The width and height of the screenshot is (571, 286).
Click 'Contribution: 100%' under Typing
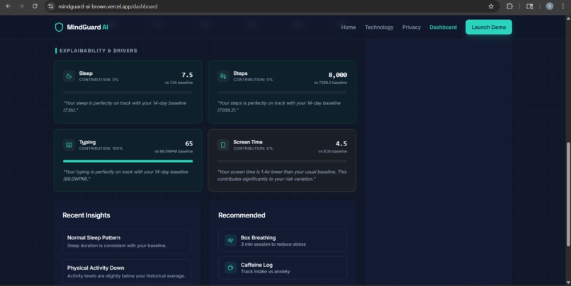101,148
